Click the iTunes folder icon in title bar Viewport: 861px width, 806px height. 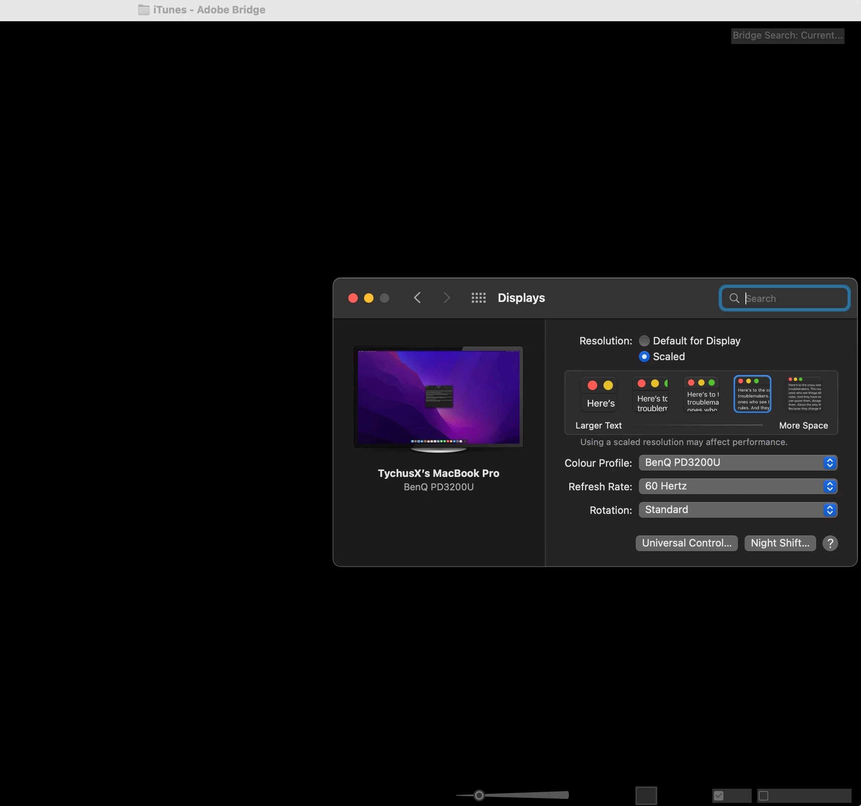coord(144,9)
